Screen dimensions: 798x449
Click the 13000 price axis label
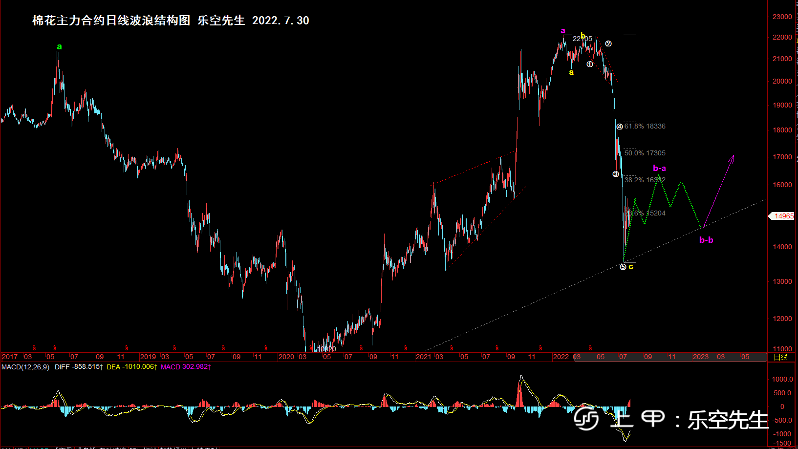click(782, 281)
